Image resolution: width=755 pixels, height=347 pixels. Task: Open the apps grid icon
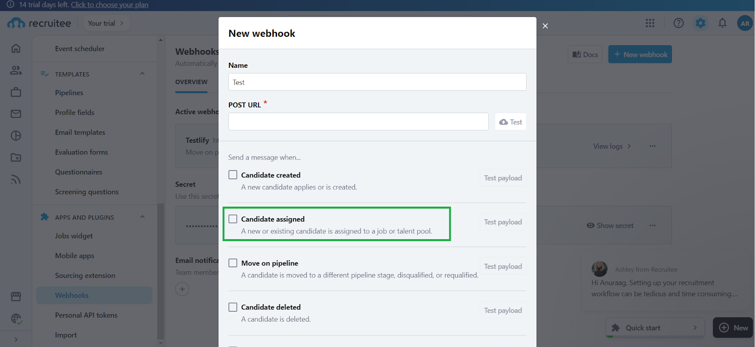650,23
